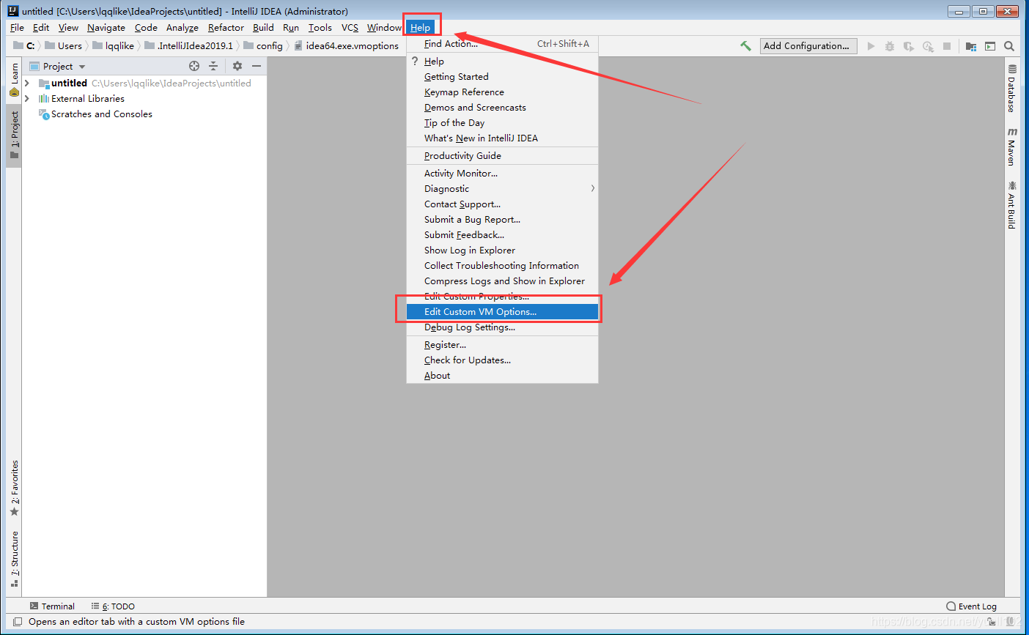Open the Event Log
This screenshot has width=1029, height=635.
point(972,606)
